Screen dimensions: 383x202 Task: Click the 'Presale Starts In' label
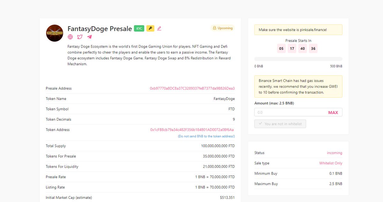(298, 41)
